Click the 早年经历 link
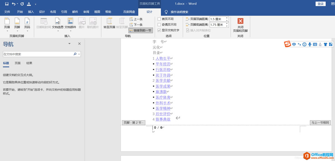Viewport: 335px width, 161px height. (163, 64)
